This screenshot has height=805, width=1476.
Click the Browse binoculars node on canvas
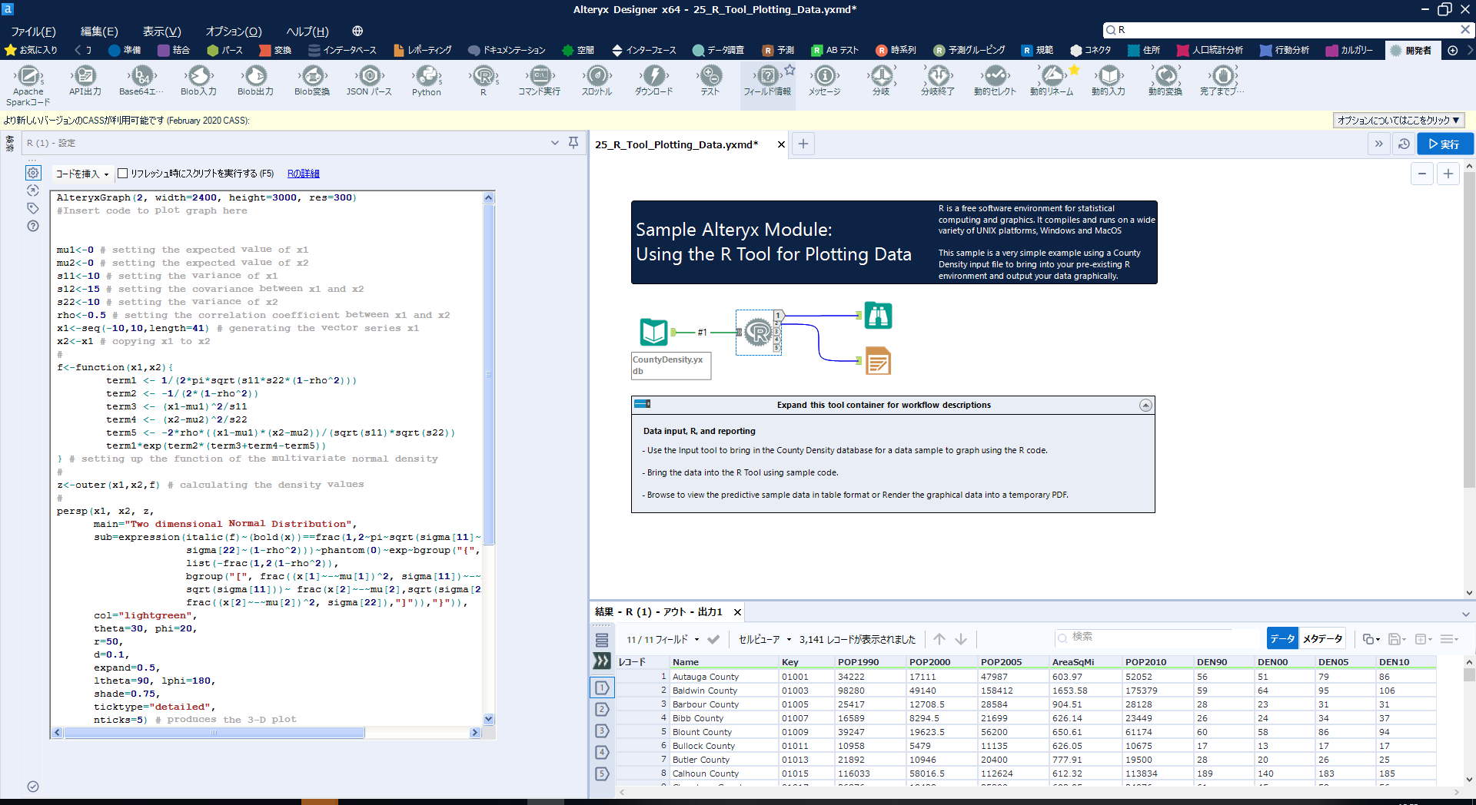click(x=878, y=316)
